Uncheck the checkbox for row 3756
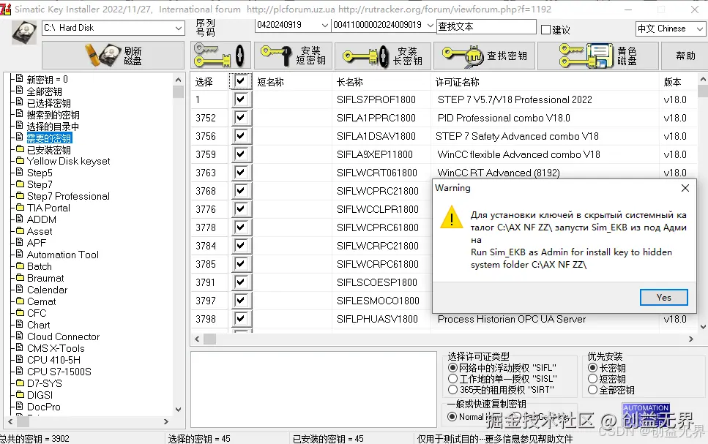Screen dimensions: 708x444 pyautogui.click(x=241, y=136)
